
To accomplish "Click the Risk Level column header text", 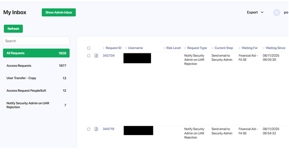I will pos(173,48).
